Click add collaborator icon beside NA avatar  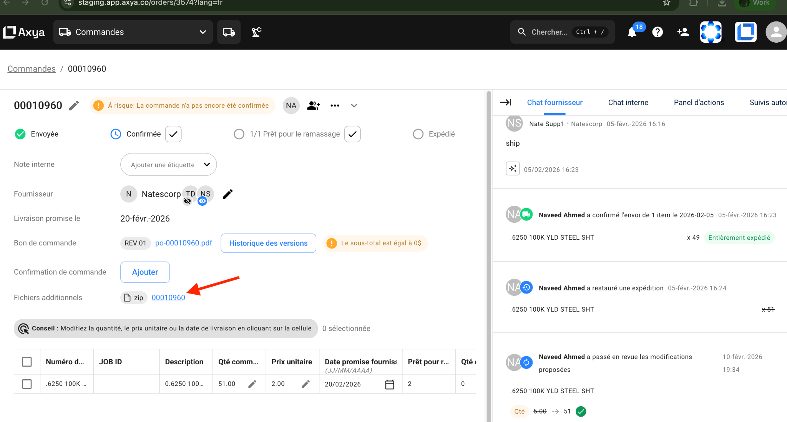[x=313, y=105]
